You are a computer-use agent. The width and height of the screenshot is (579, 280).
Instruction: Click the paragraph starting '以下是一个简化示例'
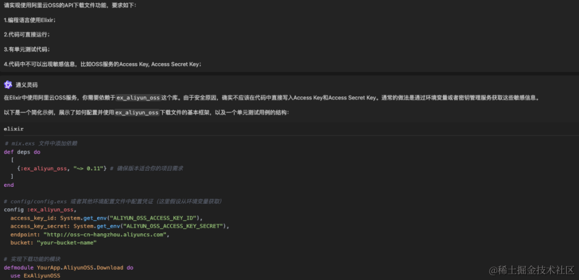(146, 113)
